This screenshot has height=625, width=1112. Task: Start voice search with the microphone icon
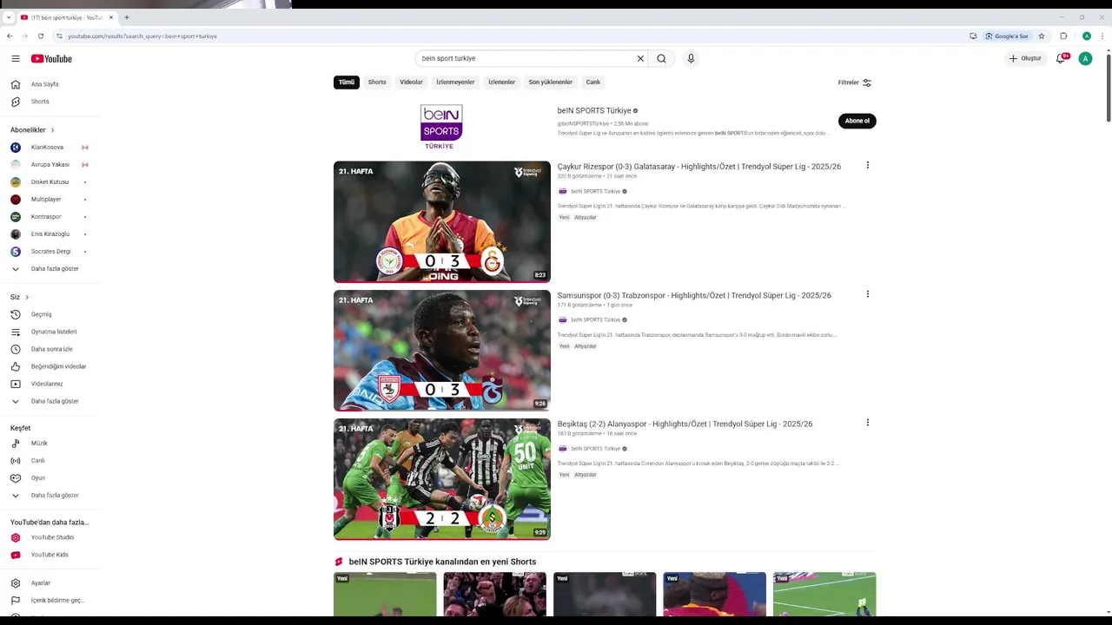tap(691, 58)
